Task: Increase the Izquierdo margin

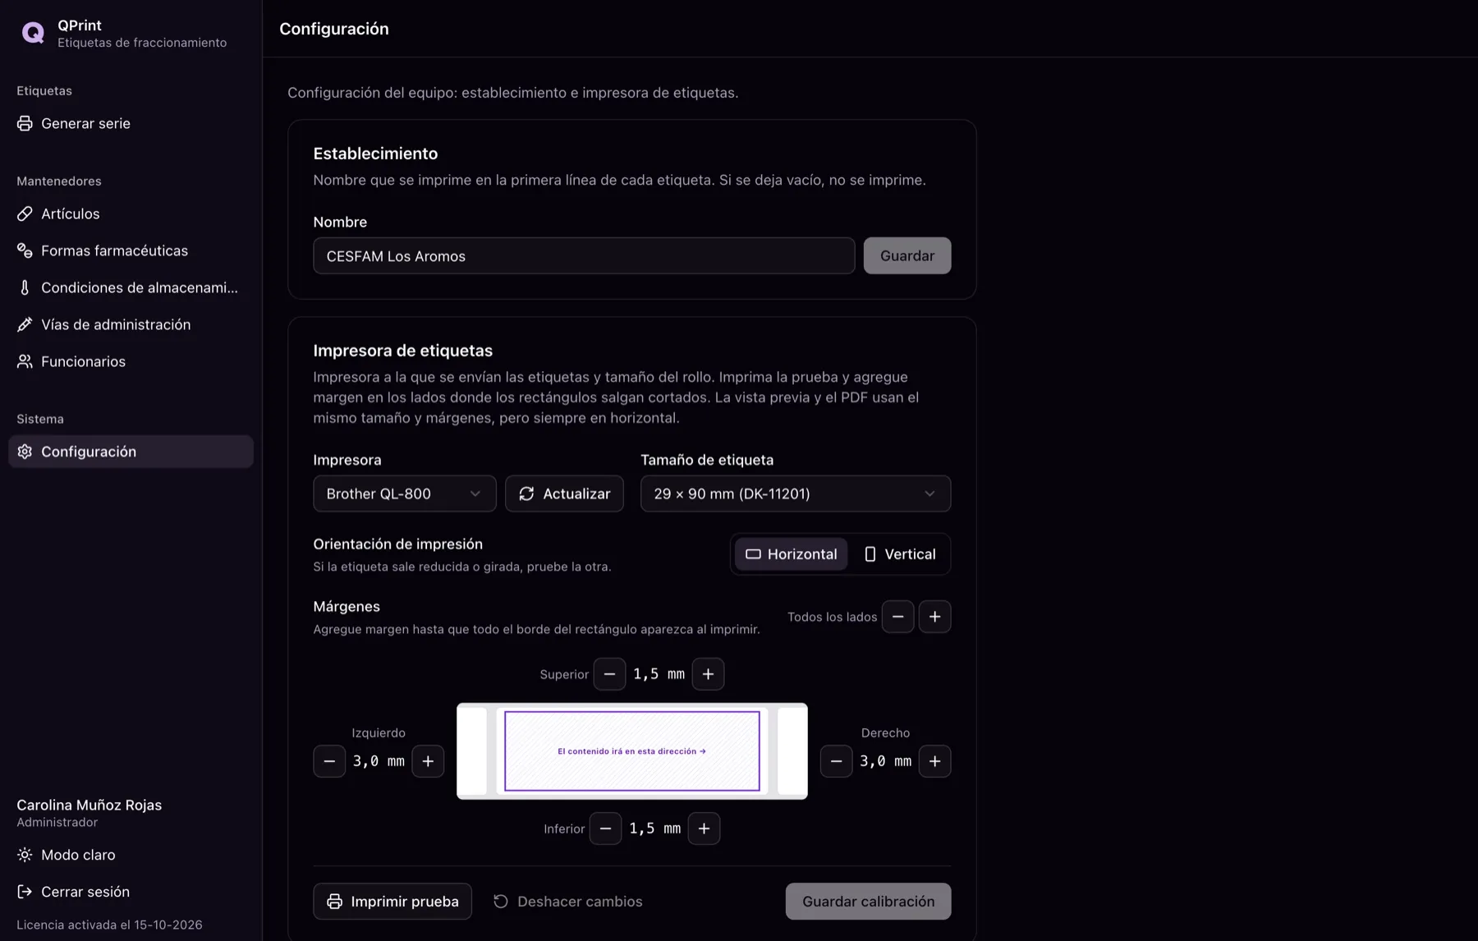Action: click(x=428, y=761)
